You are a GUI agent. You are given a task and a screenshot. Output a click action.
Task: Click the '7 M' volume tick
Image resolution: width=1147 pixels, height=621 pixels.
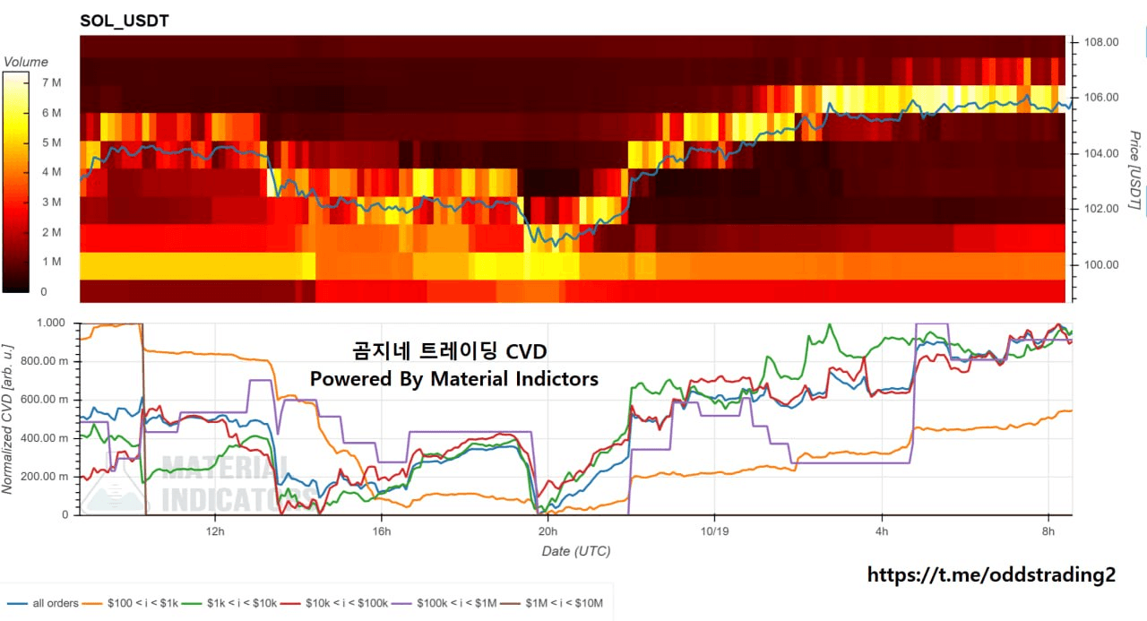(x=51, y=82)
